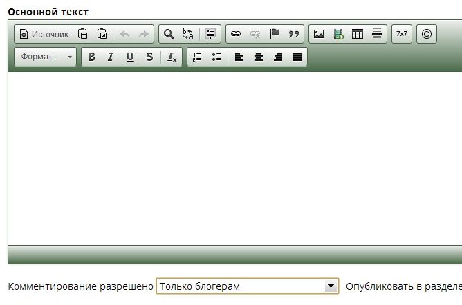Click paste from Word icon
The height and width of the screenshot is (305, 462).
coord(102,34)
